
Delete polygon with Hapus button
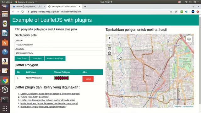[88, 79]
